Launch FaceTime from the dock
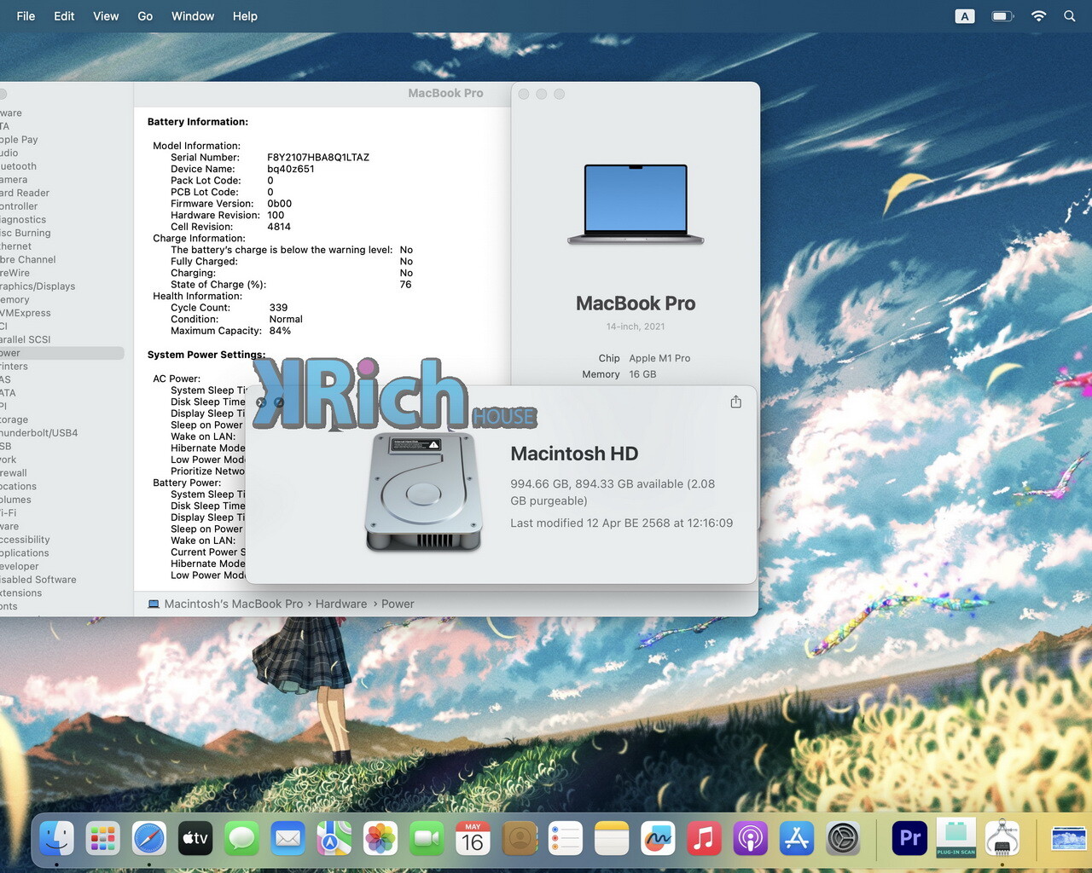The width and height of the screenshot is (1092, 873). [x=427, y=839]
